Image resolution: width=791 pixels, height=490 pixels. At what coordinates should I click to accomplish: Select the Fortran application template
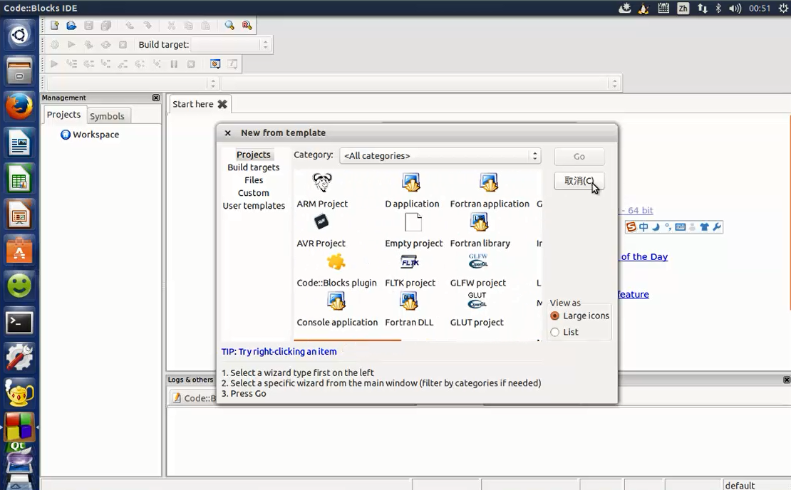(490, 190)
